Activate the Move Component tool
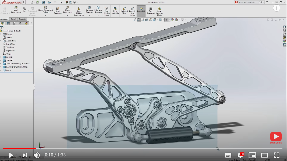Screen dimensions: 287x161 click(67, 10)
